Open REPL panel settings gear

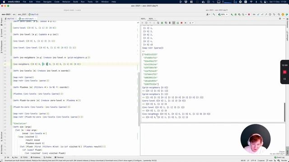(x=280, y=18)
